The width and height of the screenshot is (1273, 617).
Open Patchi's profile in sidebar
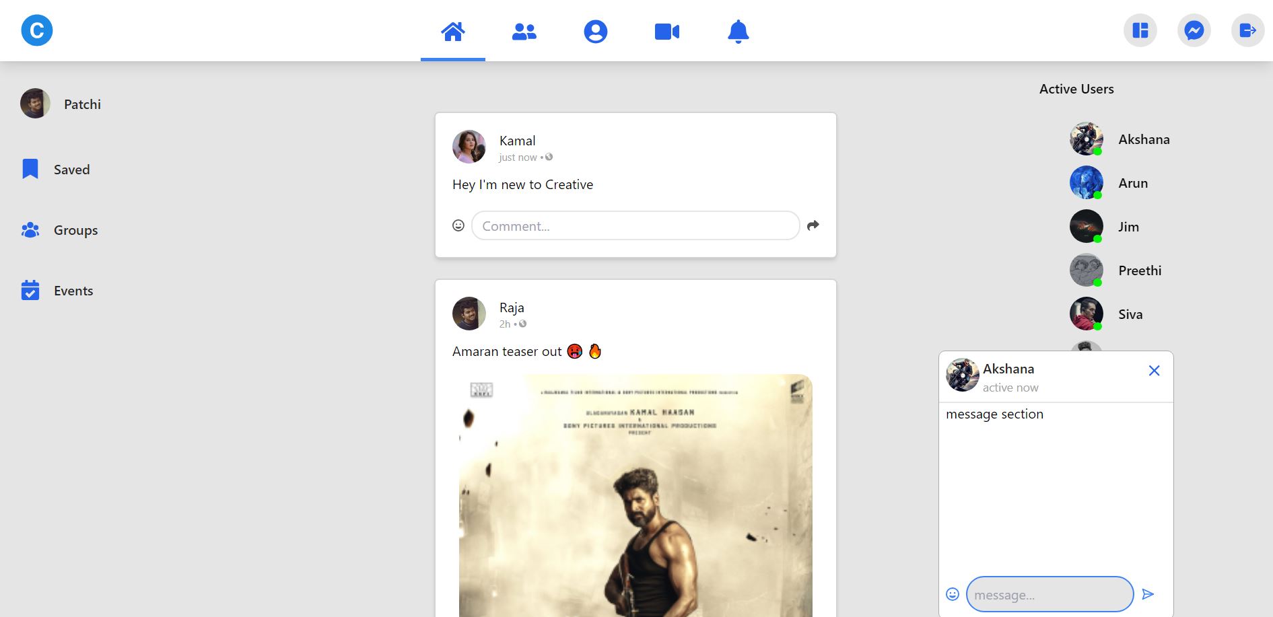click(x=83, y=104)
